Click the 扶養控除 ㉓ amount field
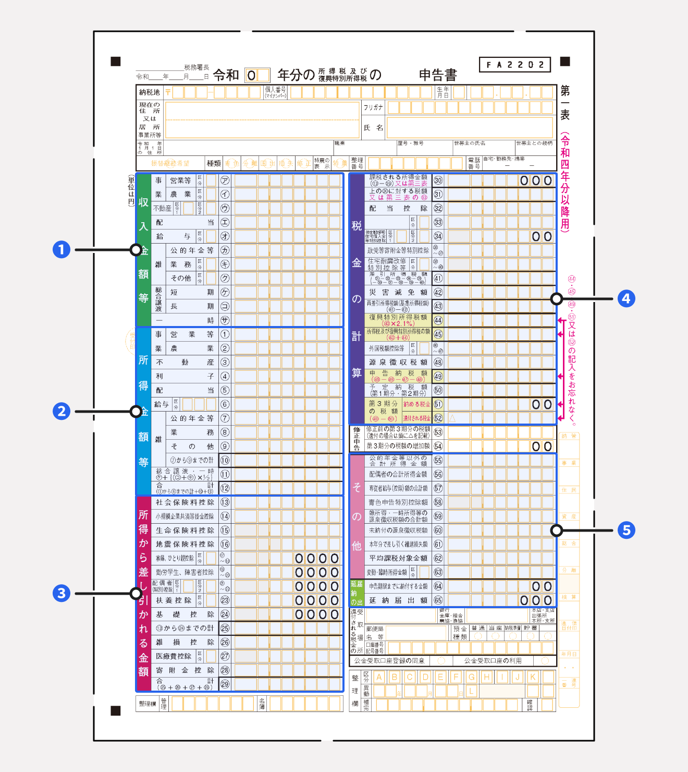The height and width of the screenshot is (772, 688). pyautogui.click(x=288, y=600)
